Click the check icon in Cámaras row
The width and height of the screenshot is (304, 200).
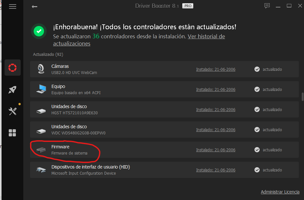[x=257, y=69]
